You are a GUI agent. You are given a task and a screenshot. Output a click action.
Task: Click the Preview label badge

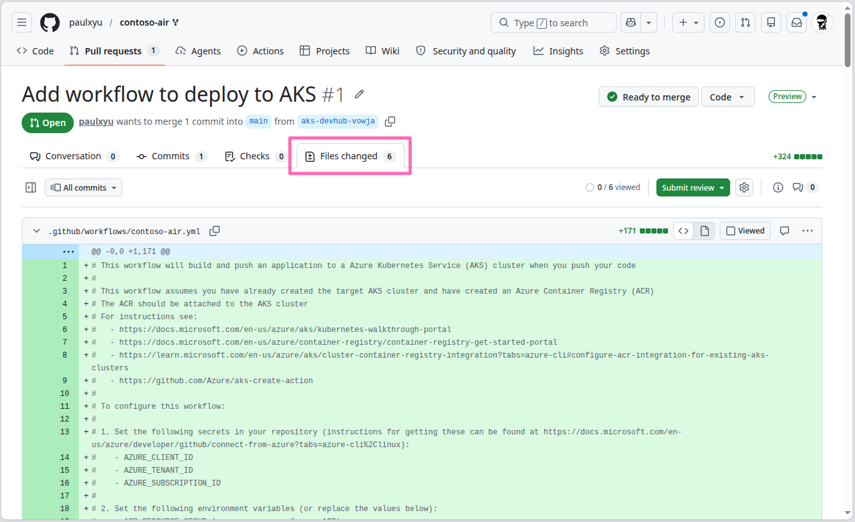pyautogui.click(x=788, y=97)
